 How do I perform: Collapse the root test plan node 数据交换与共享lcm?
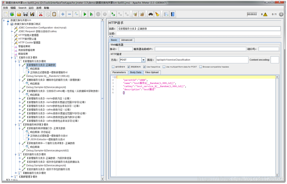coord(4,20)
